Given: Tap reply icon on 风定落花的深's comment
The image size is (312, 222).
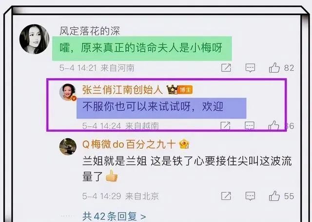Looking at the screenshot, I should [250, 68].
